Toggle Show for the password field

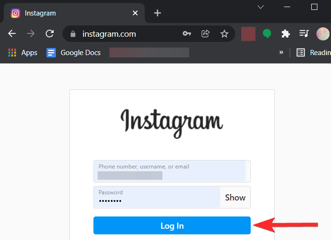(x=235, y=198)
